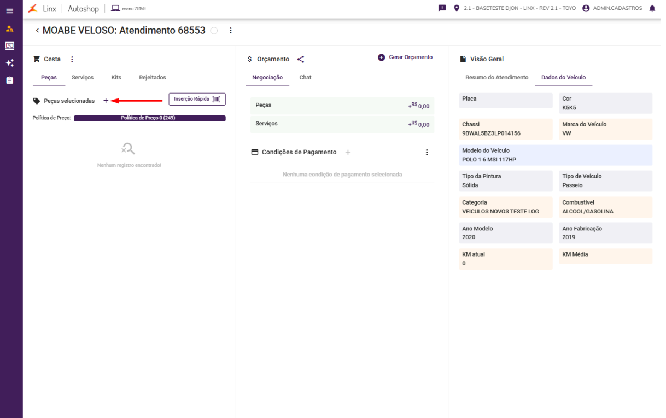The height and width of the screenshot is (418, 666).
Task: Expand Condições de Pagamento three-dot menu
Action: (x=427, y=152)
